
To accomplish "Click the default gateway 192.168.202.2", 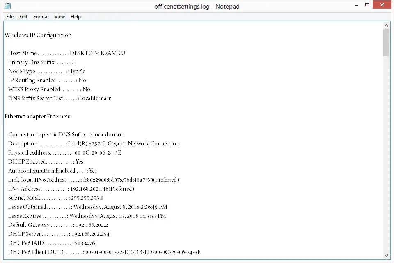I will (92, 225).
